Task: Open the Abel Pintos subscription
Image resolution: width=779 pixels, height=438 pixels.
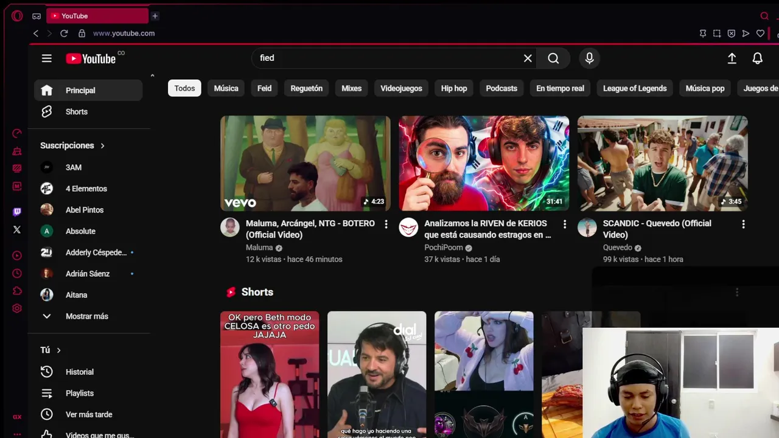Action: click(x=88, y=210)
